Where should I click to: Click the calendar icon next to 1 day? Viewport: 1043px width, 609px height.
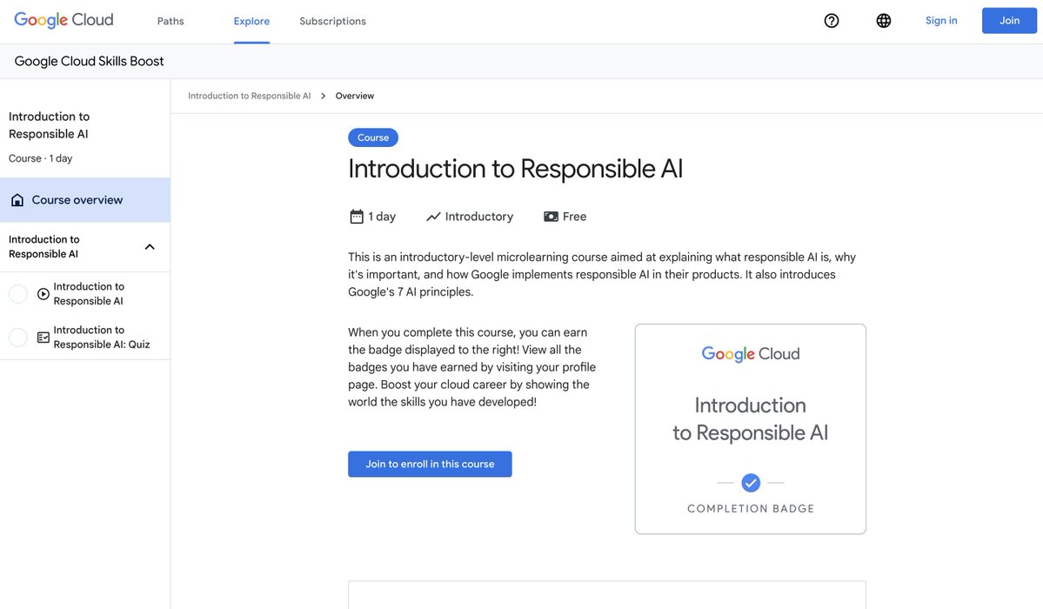coord(357,217)
